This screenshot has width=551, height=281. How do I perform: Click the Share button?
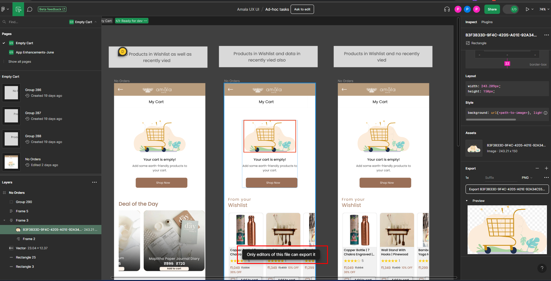[492, 9]
